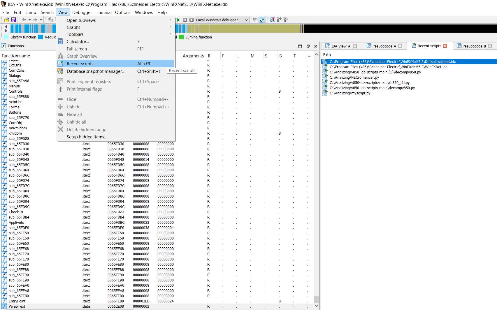The image size is (497, 310).
Task: Open the Options menu
Action: [x=123, y=12]
